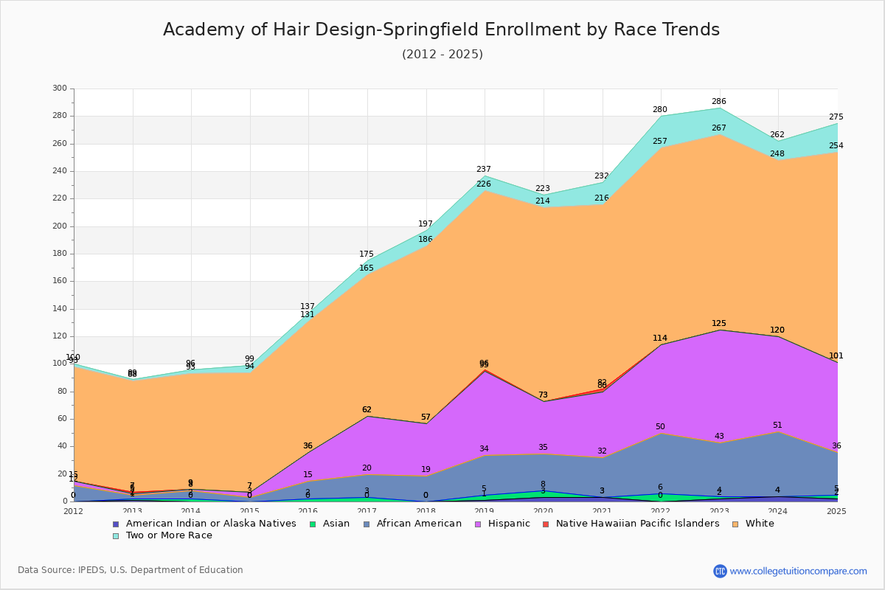Toggle Native Hawaiian Pacific Islanders legend label

pos(637,524)
